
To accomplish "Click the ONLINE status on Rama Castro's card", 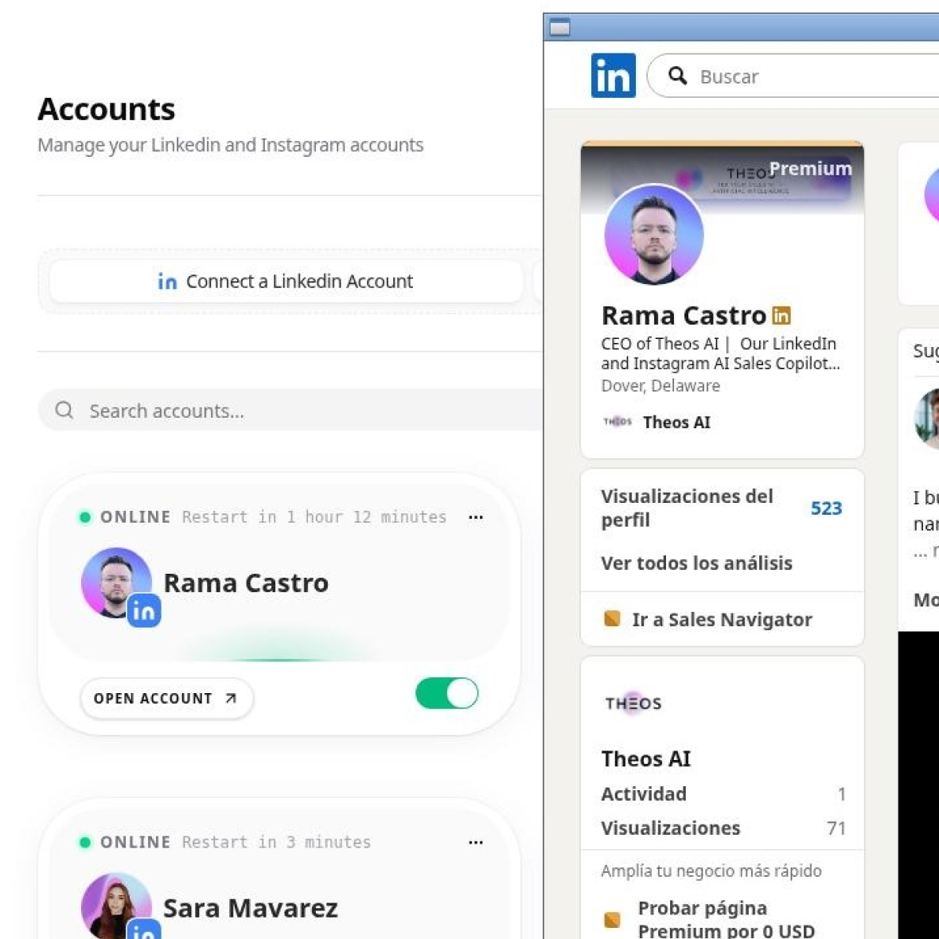I will 135,516.
